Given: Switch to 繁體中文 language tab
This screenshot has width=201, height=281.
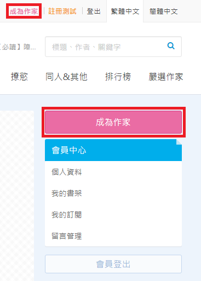Looking at the screenshot, I should point(125,12).
